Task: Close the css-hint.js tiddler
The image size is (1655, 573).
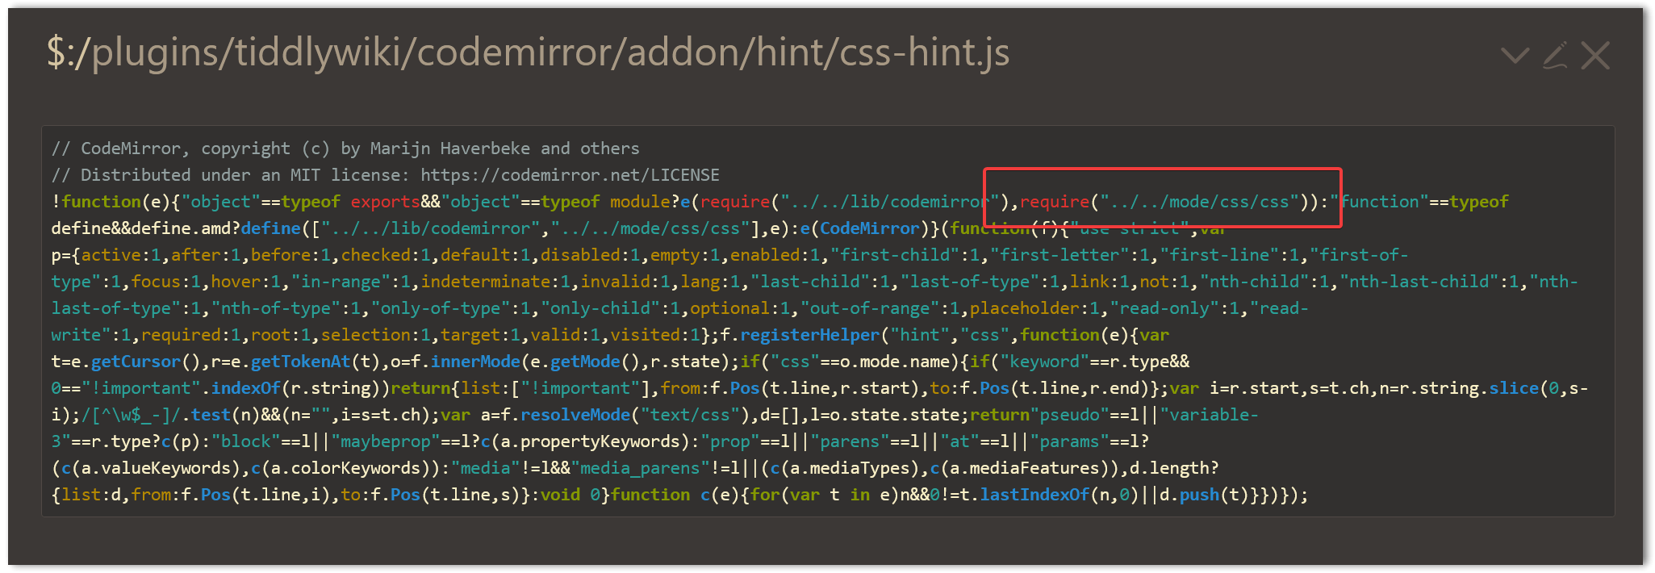Action: click(x=1595, y=56)
